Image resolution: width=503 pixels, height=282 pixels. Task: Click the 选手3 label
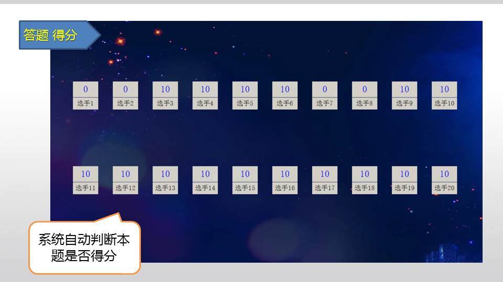click(x=165, y=103)
